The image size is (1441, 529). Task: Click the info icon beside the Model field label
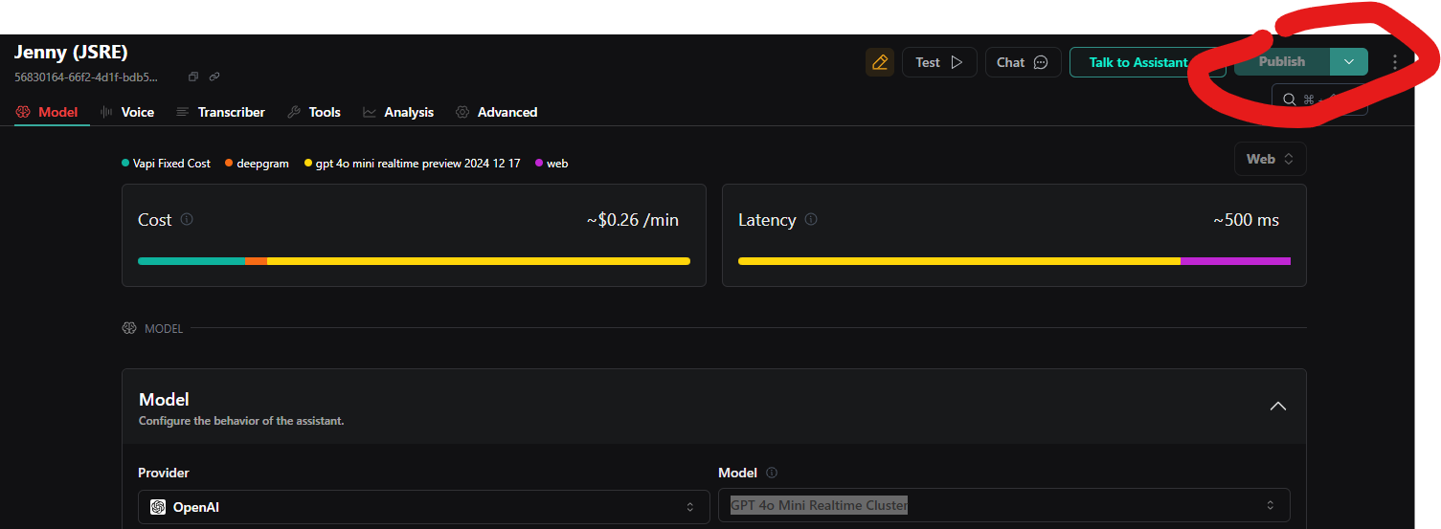click(x=772, y=473)
